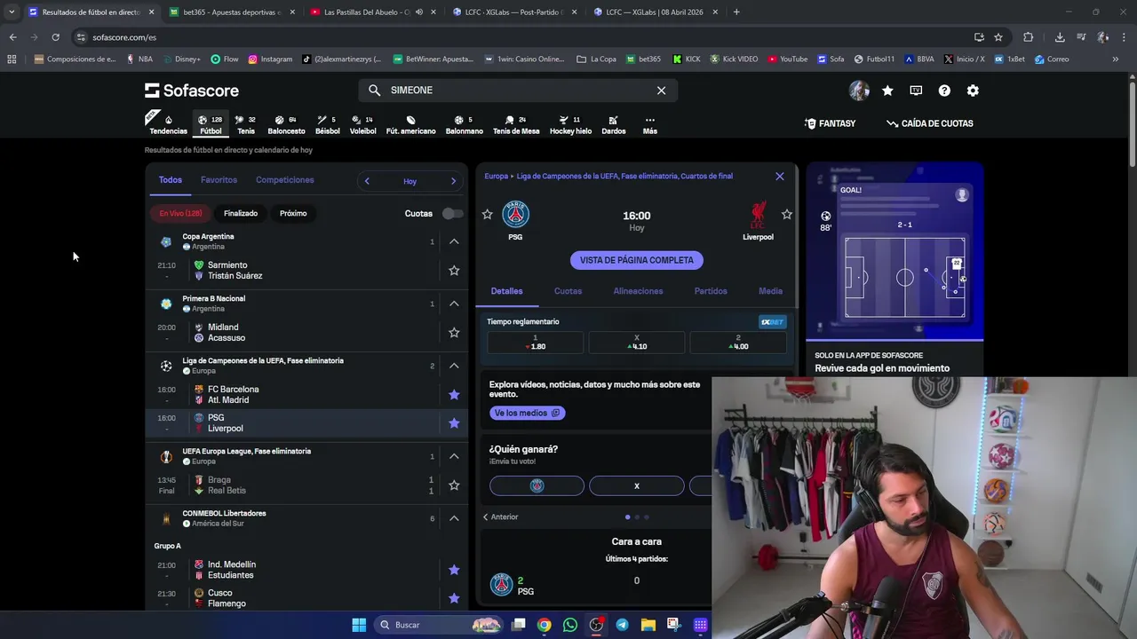The width and height of the screenshot is (1137, 639).
Task: Open the Hockey hielo category
Action: tap(570, 124)
